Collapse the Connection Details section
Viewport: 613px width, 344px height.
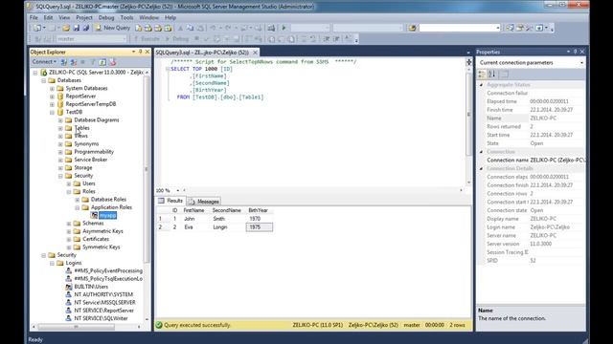coord(481,169)
